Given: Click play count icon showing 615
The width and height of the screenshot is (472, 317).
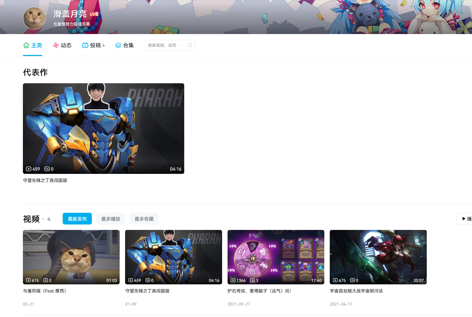Looking at the screenshot, I should coord(28,280).
